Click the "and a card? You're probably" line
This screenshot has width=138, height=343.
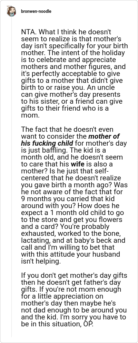(65, 226)
